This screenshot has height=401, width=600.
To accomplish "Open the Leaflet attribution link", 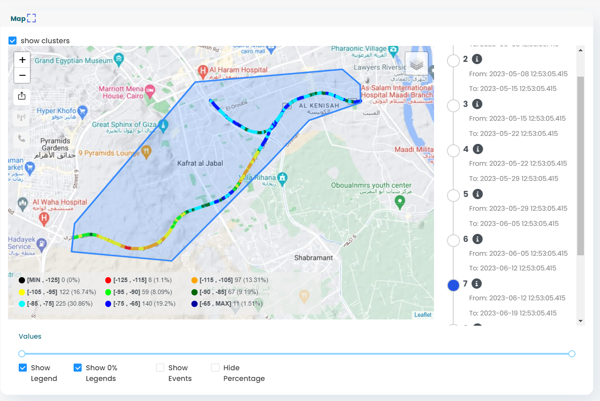I will [423, 315].
